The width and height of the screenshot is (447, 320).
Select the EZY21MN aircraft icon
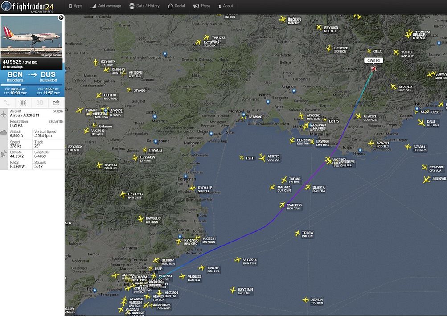click(x=233, y=290)
